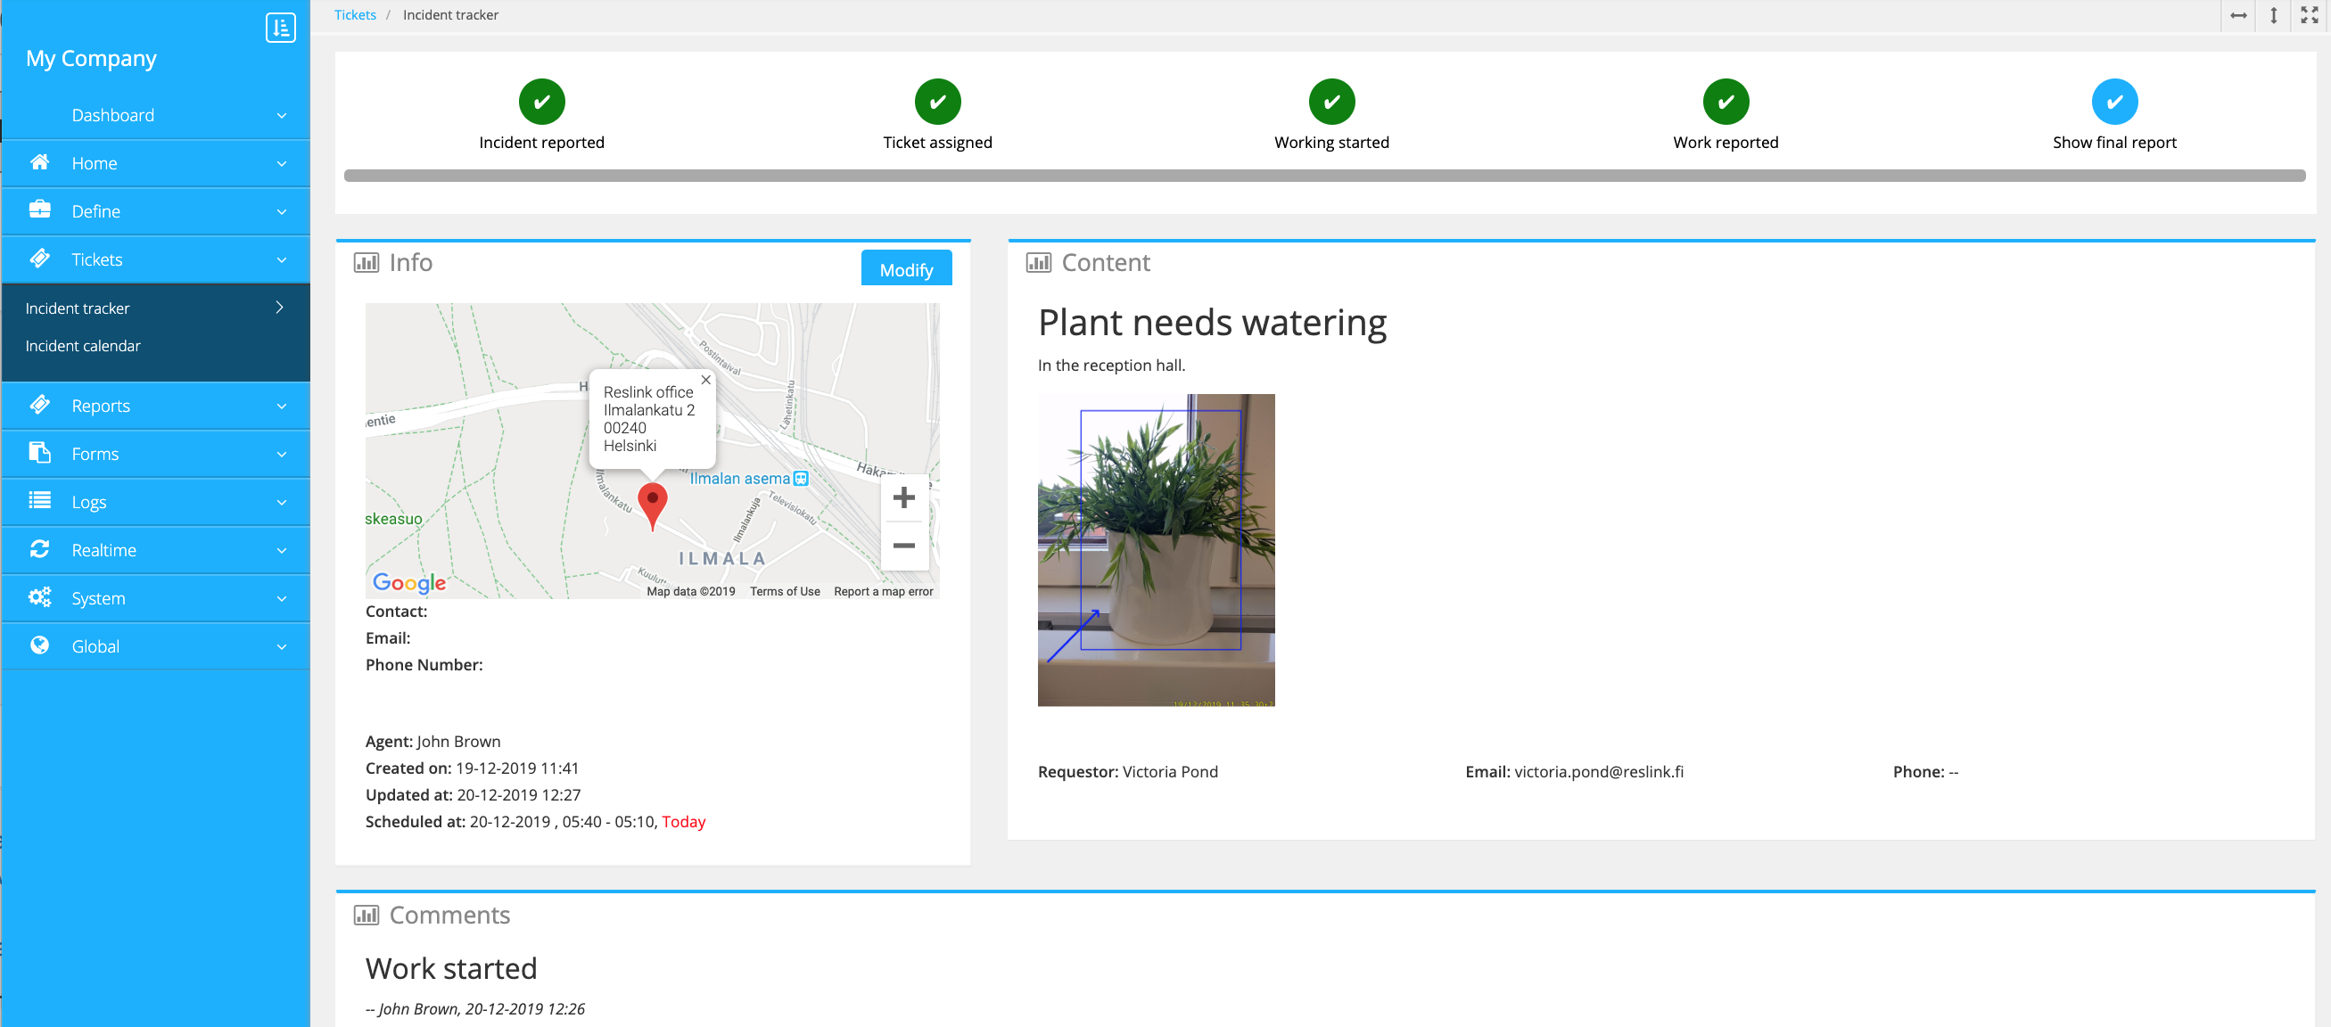The height and width of the screenshot is (1027, 2331).
Task: Click the blue Show final report checkmark
Action: click(x=2113, y=102)
